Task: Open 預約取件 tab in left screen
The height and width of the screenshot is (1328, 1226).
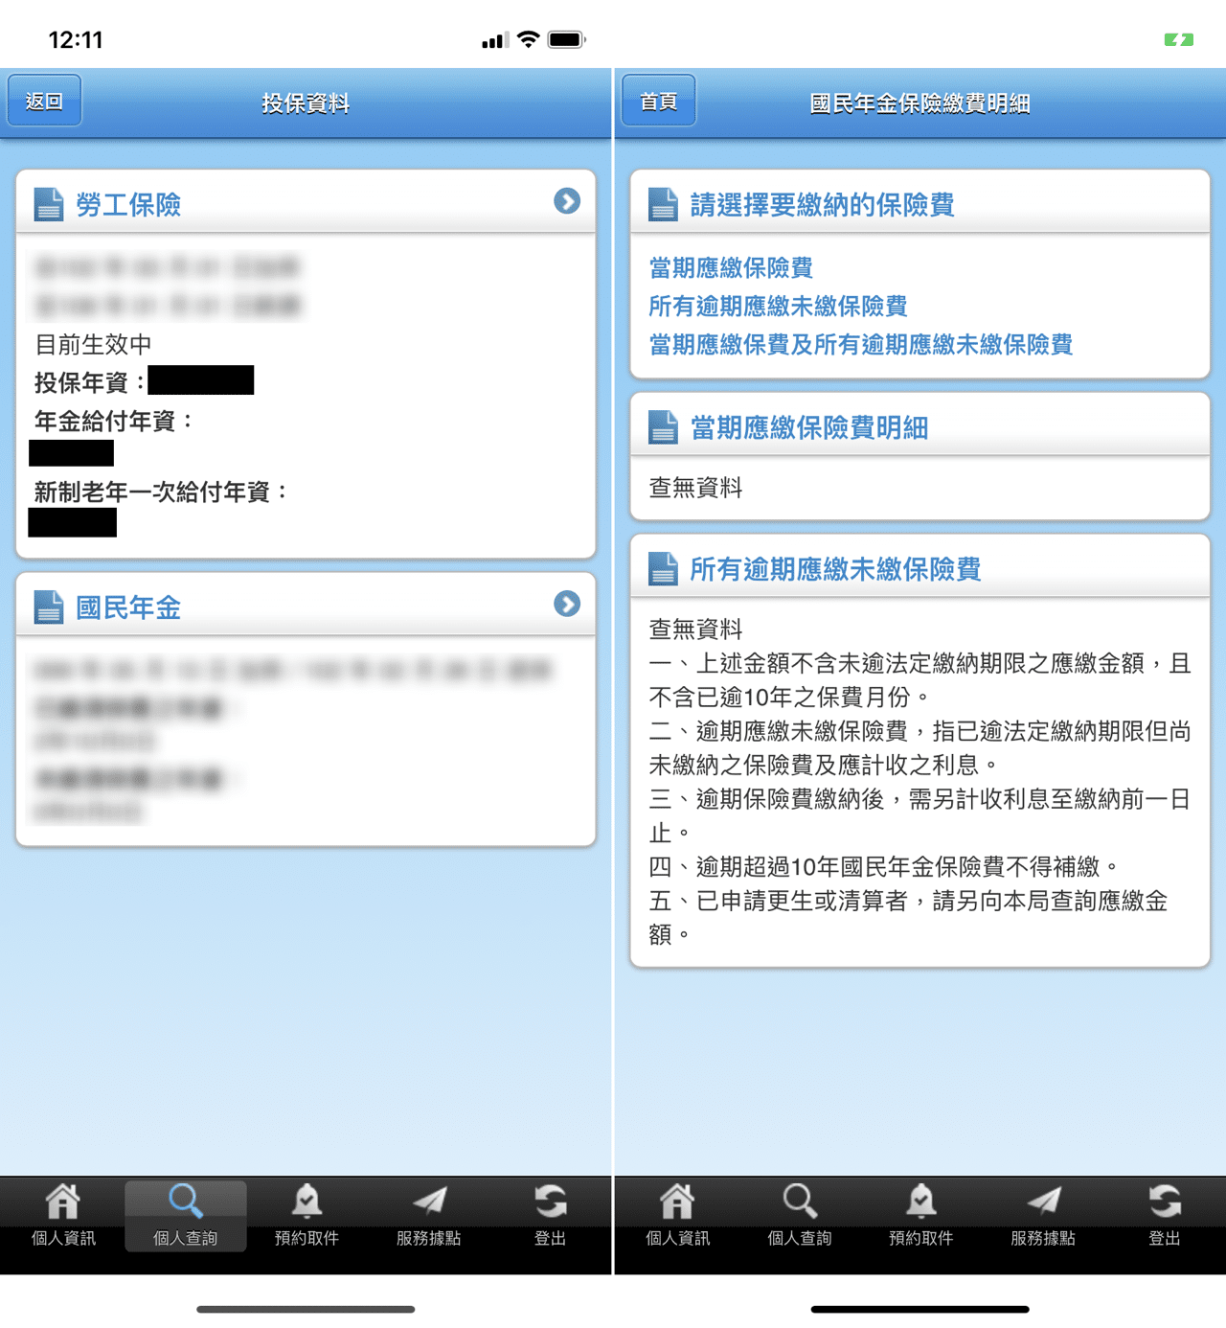Action: [x=306, y=1216]
